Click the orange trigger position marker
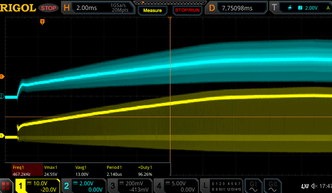The image size is (332, 193). pos(42,22)
